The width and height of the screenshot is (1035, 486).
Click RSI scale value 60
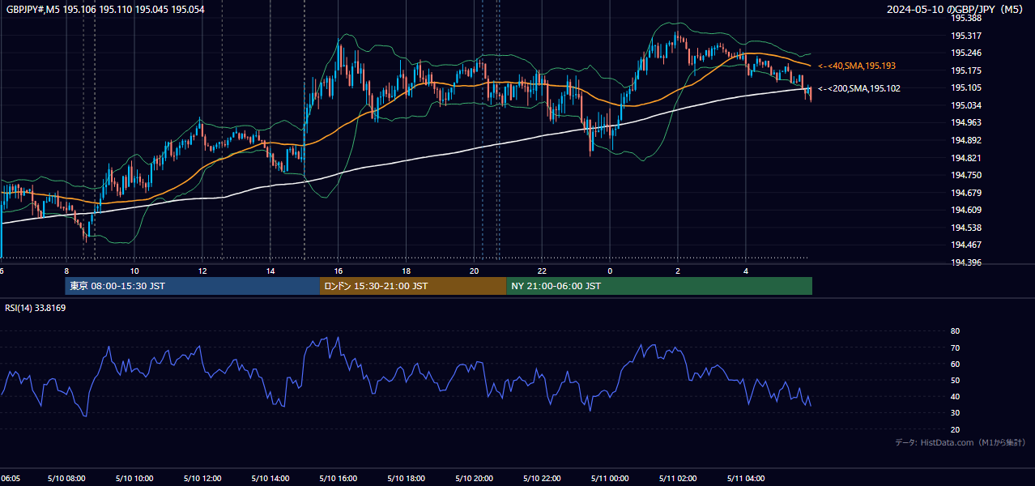[955, 364]
